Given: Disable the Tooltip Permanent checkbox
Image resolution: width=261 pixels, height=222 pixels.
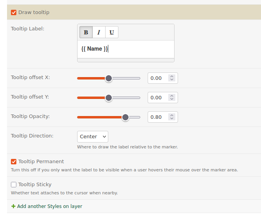Looking at the screenshot, I should coord(14,162).
